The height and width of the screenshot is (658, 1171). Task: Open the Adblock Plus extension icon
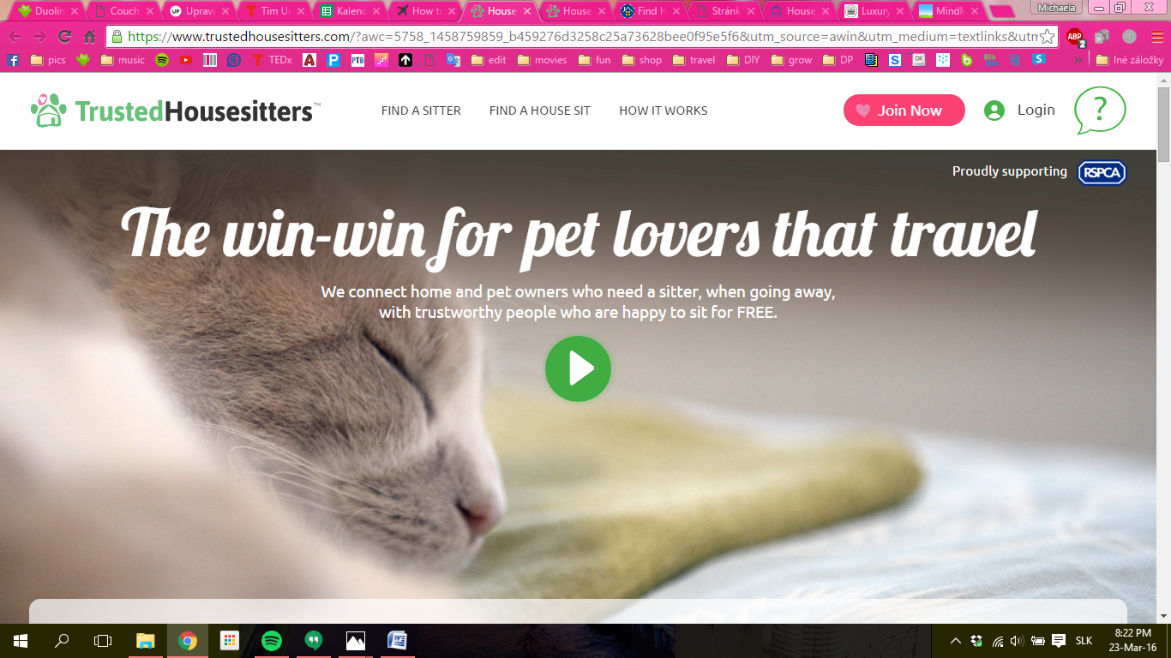pos(1075,37)
